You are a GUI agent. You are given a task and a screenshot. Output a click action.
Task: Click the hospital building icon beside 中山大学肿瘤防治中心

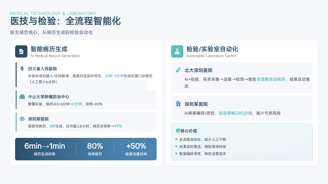(22, 97)
